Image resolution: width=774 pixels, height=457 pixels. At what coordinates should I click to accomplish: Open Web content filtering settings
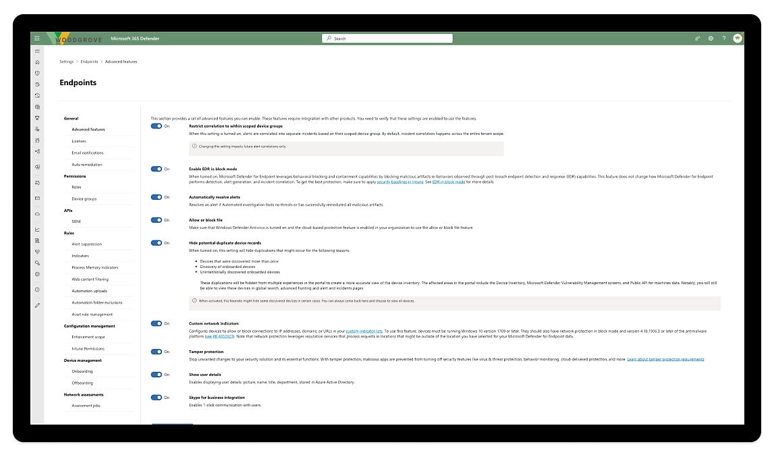(x=90, y=279)
